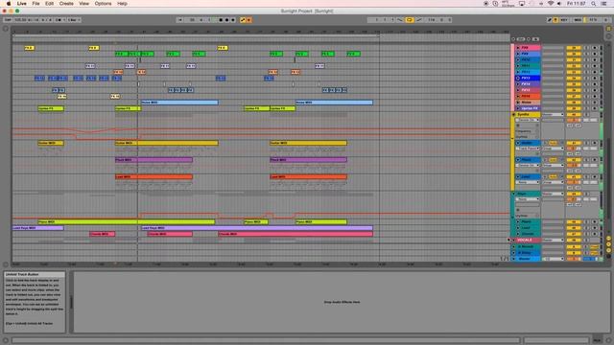Jump to previous locator arrow
Viewport: 614px width, 345px height.
513,39
